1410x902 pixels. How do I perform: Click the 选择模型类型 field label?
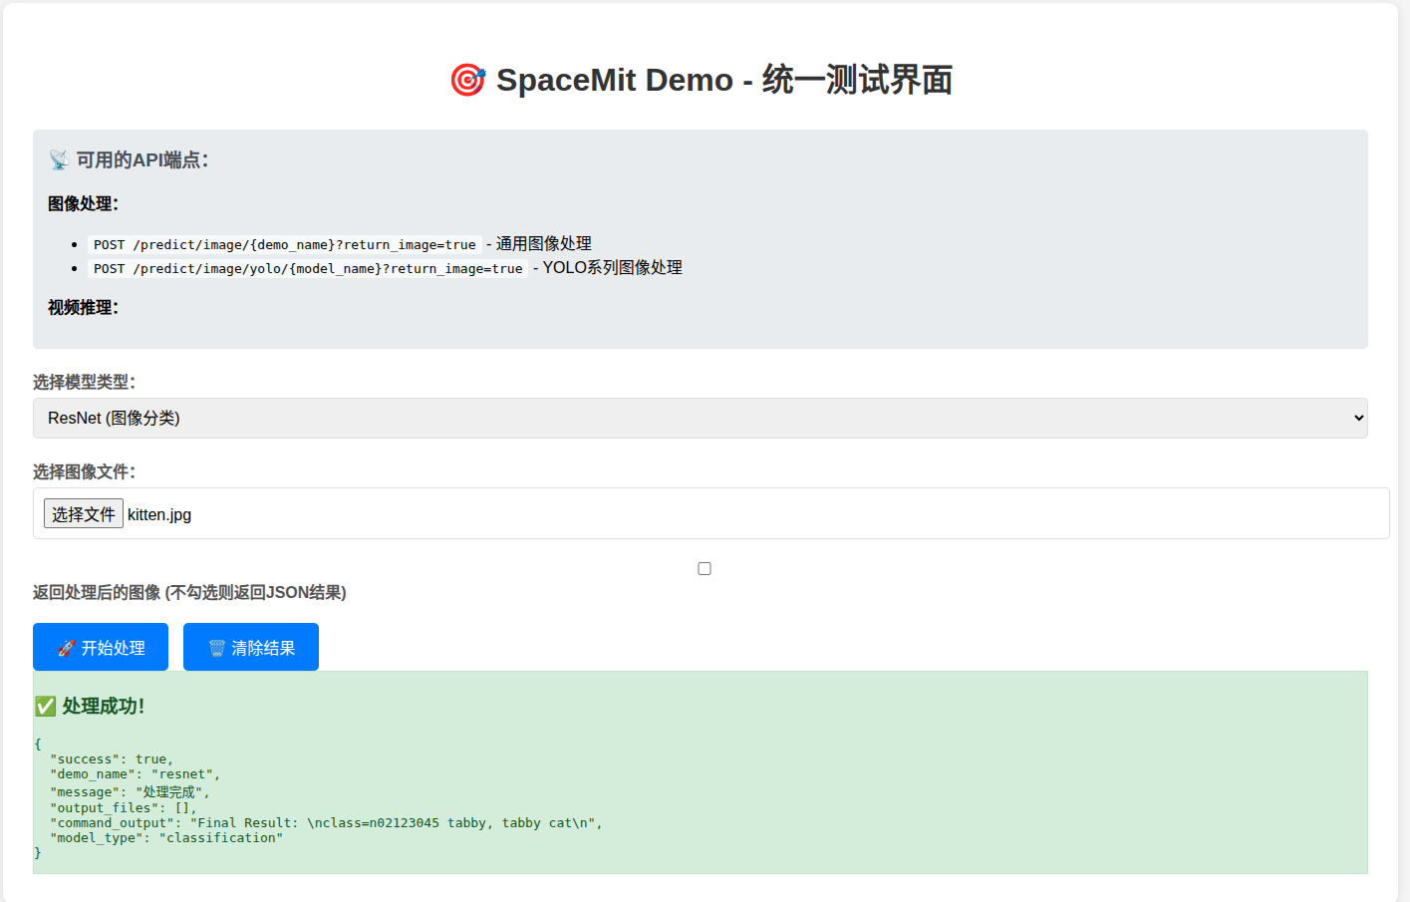click(84, 383)
